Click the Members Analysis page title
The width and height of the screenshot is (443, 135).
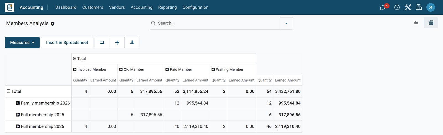(x=27, y=24)
